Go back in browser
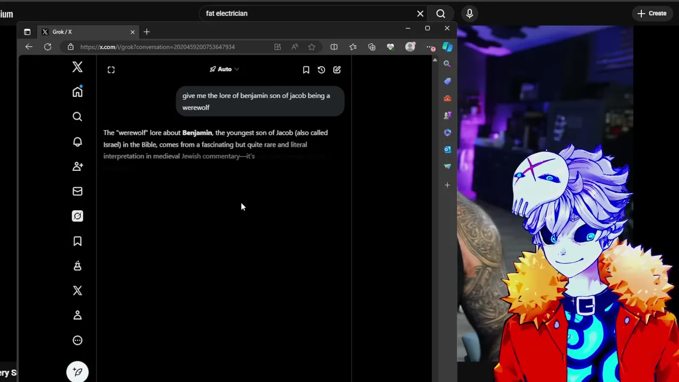The width and height of the screenshot is (679, 382). point(29,47)
